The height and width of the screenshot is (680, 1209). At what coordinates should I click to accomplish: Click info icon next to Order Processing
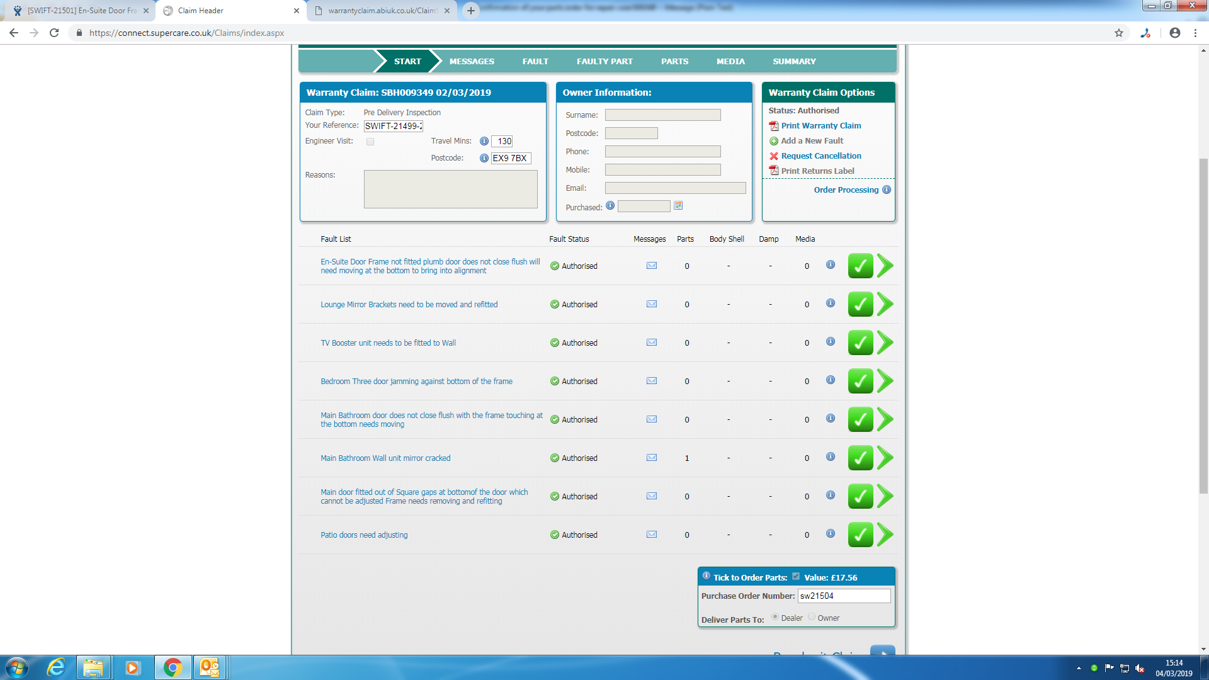coord(887,190)
